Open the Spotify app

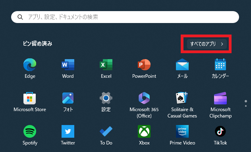pyautogui.click(x=30, y=131)
